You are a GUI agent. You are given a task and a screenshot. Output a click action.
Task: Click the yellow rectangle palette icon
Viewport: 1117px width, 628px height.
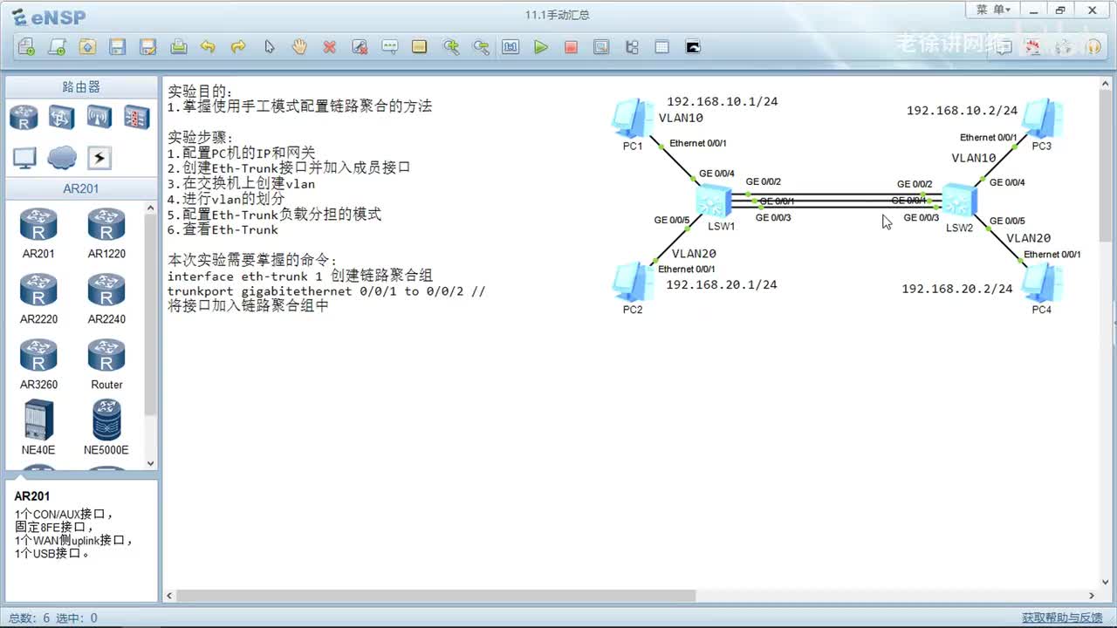click(x=420, y=47)
